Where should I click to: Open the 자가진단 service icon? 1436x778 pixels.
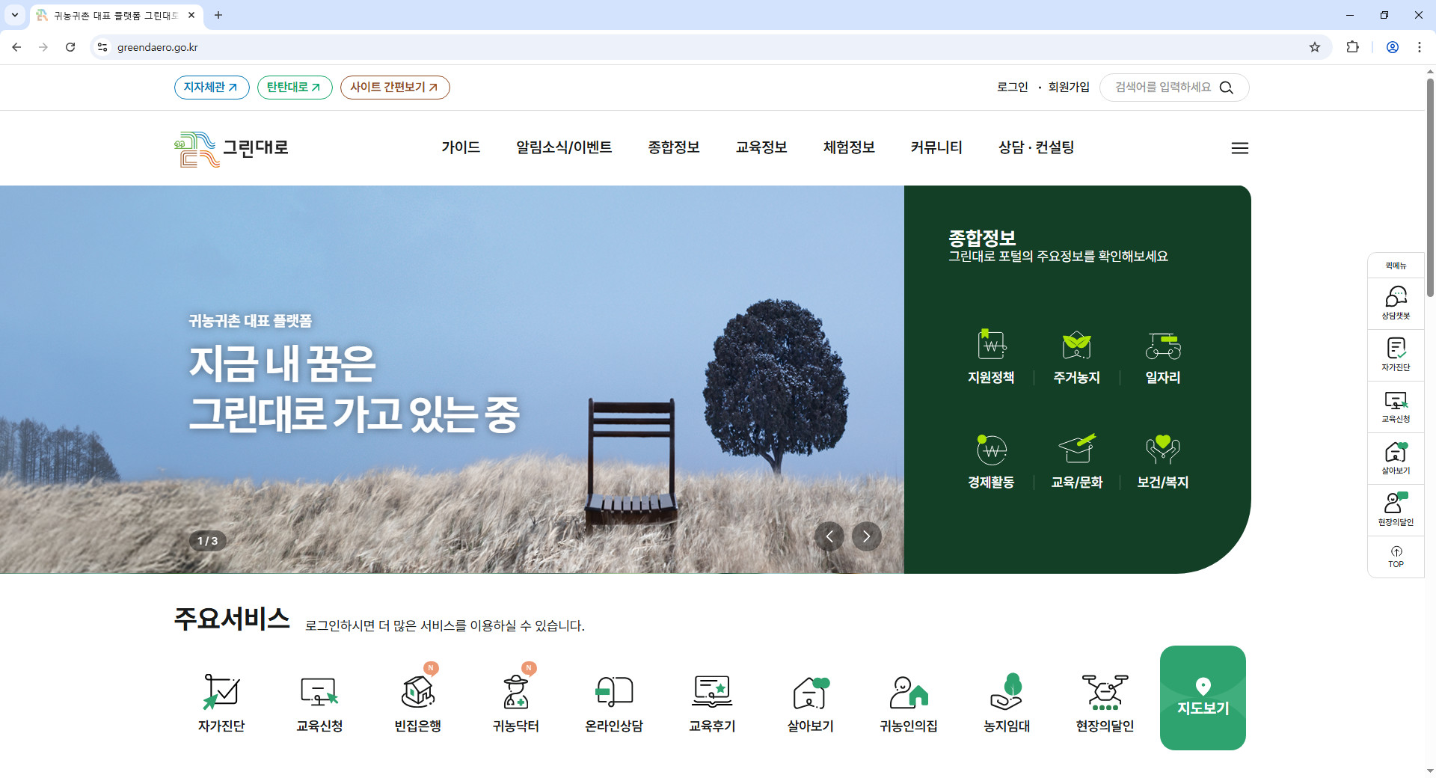click(x=221, y=692)
